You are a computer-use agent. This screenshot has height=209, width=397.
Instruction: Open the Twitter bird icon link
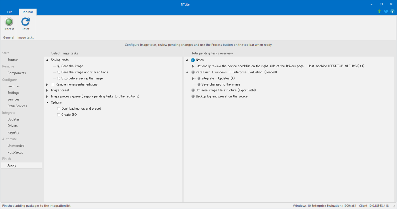pyautogui.click(x=386, y=11)
